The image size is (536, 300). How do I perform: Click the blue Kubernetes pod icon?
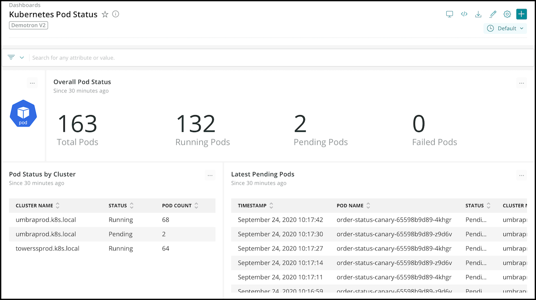[23, 113]
